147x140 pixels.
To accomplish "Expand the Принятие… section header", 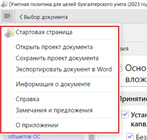I will [133, 99].
